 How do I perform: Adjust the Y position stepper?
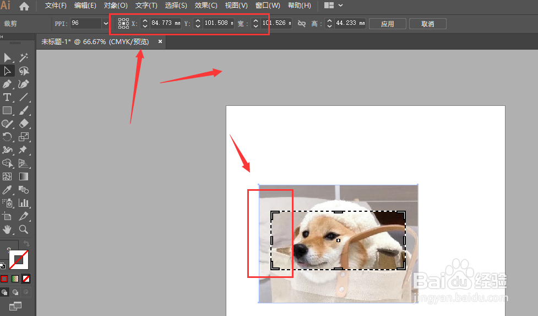click(x=198, y=23)
